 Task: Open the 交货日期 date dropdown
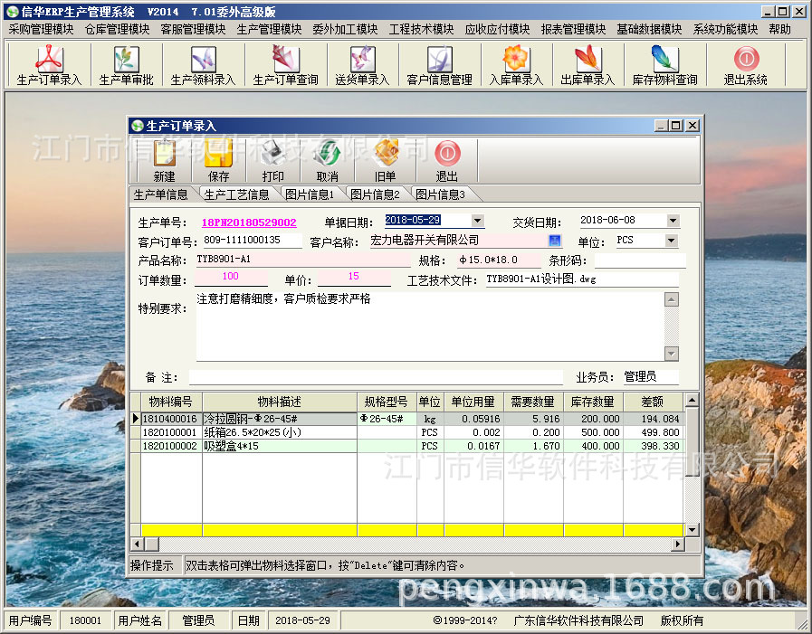672,221
